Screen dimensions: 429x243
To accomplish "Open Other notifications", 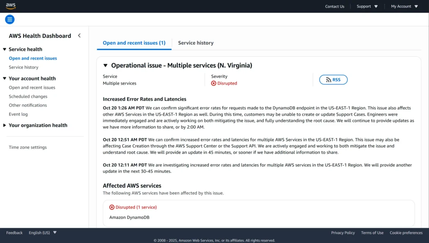I will pyautogui.click(x=28, y=105).
